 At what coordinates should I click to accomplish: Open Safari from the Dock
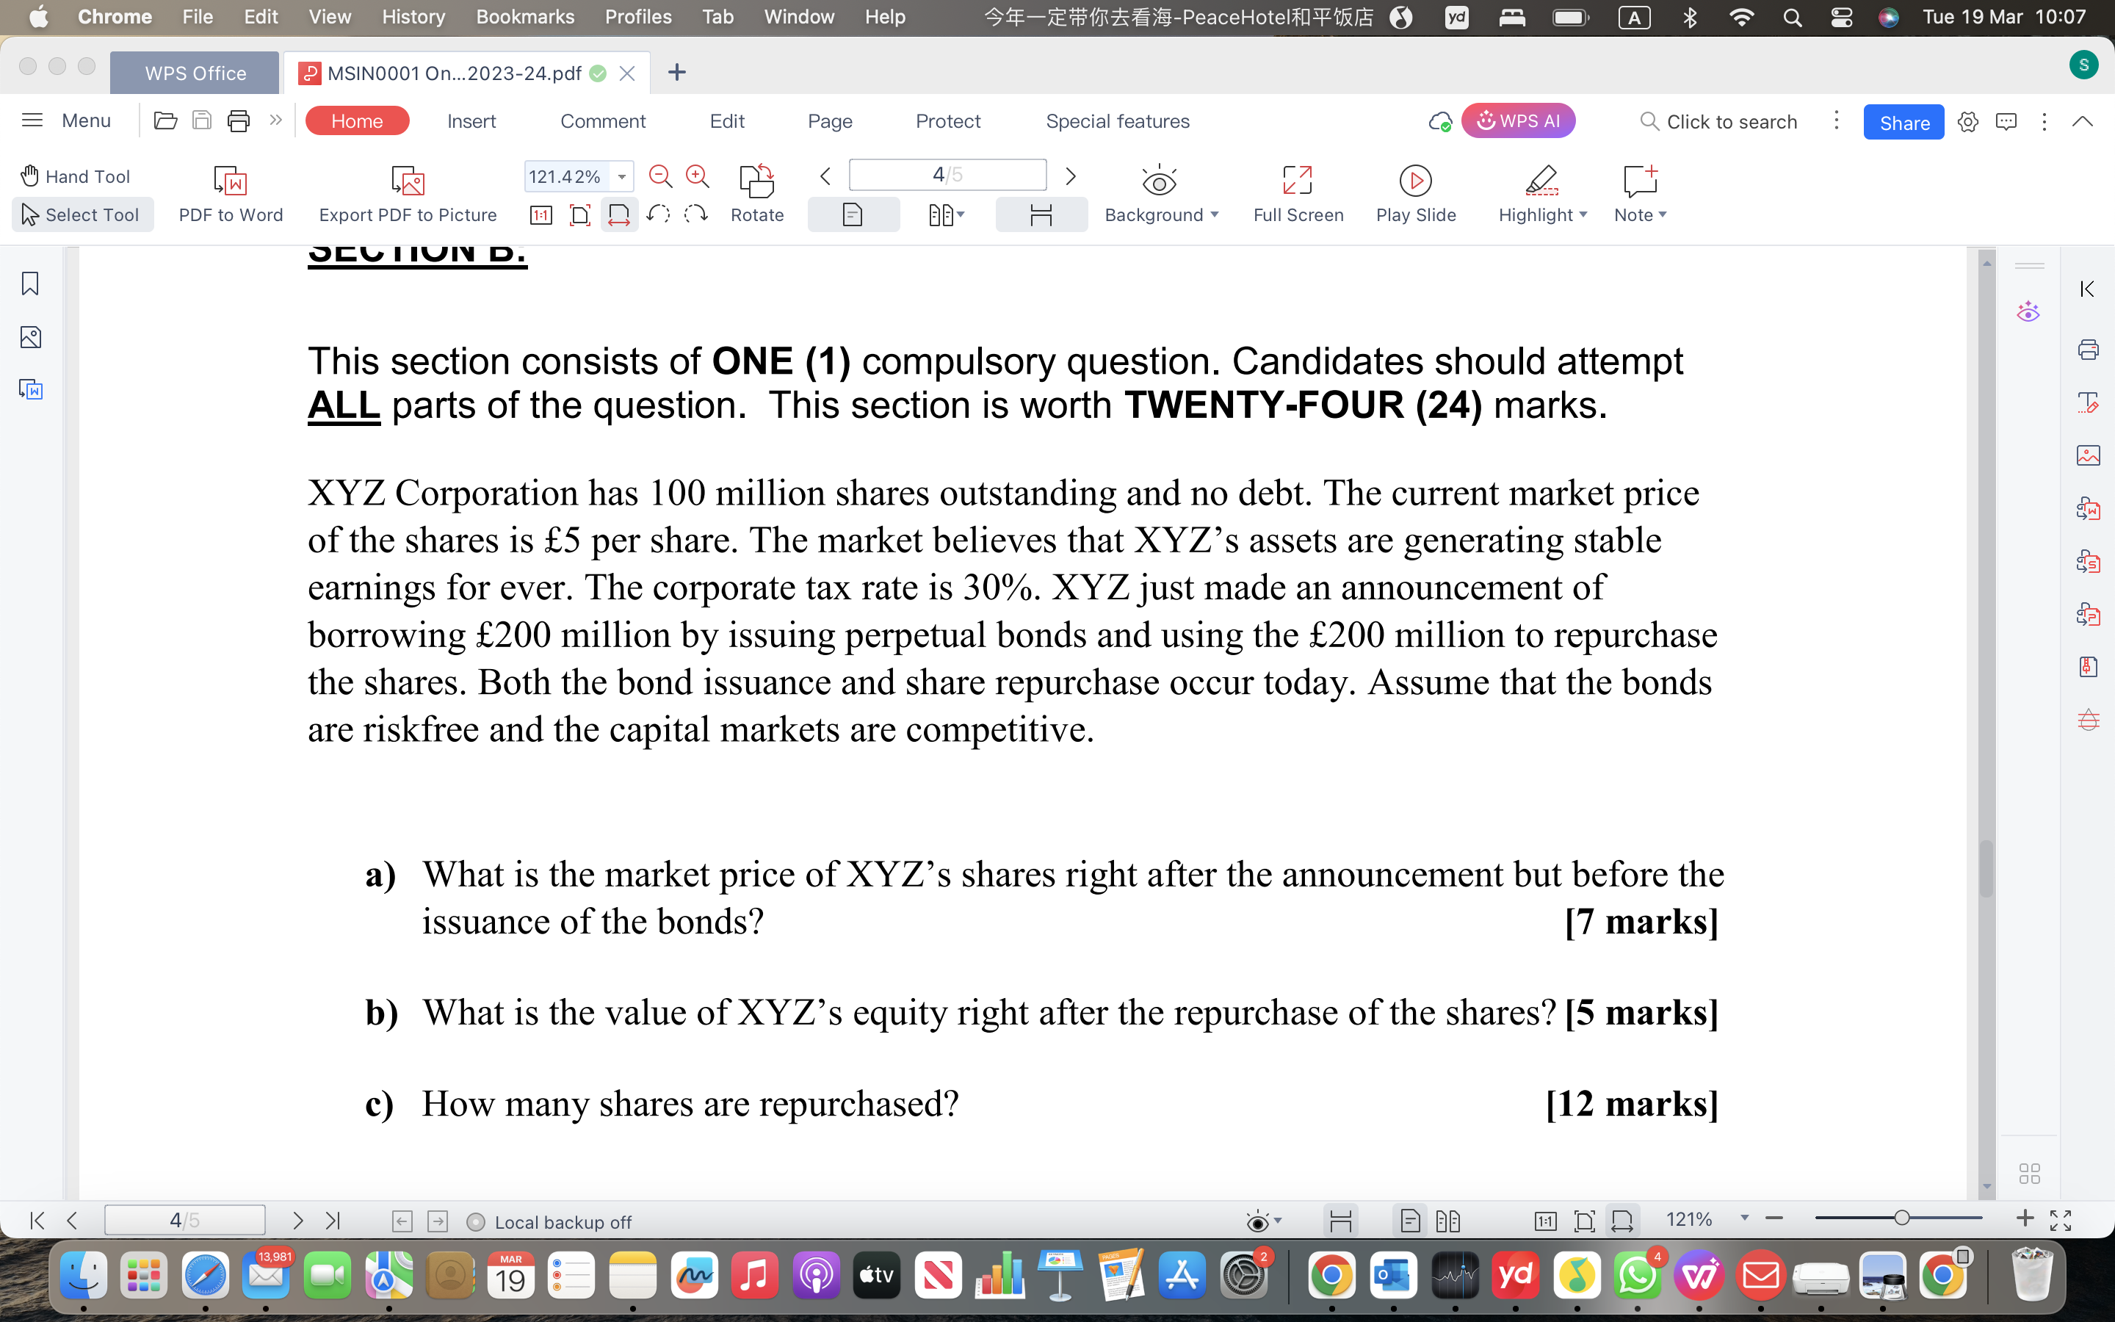[x=204, y=1276]
